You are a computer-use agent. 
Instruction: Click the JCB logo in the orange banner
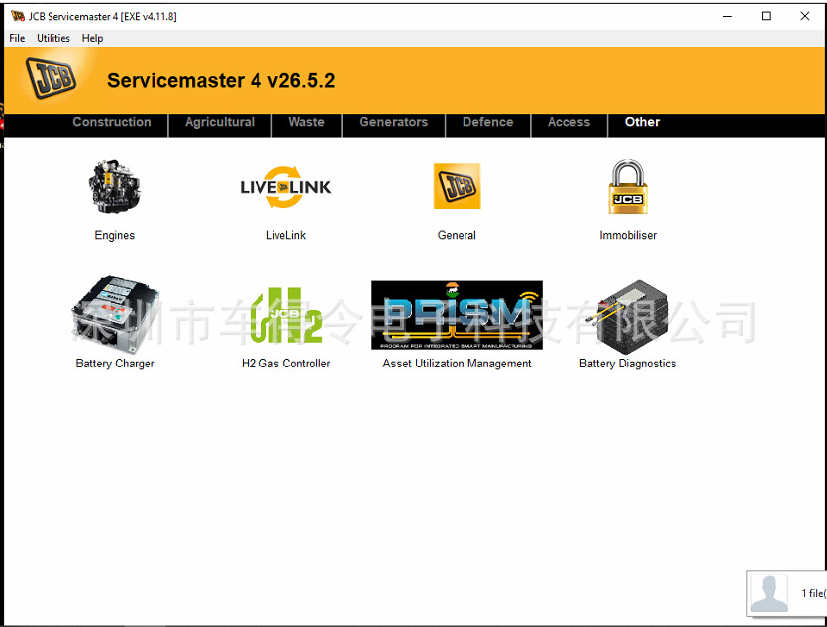click(x=51, y=78)
